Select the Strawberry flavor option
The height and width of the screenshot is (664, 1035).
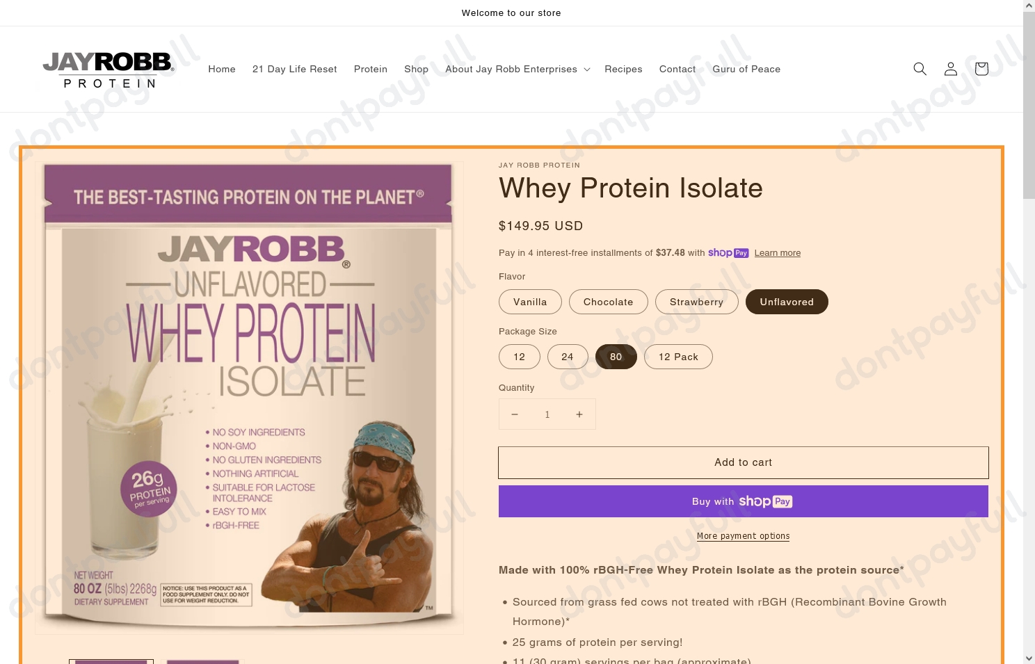[696, 302]
